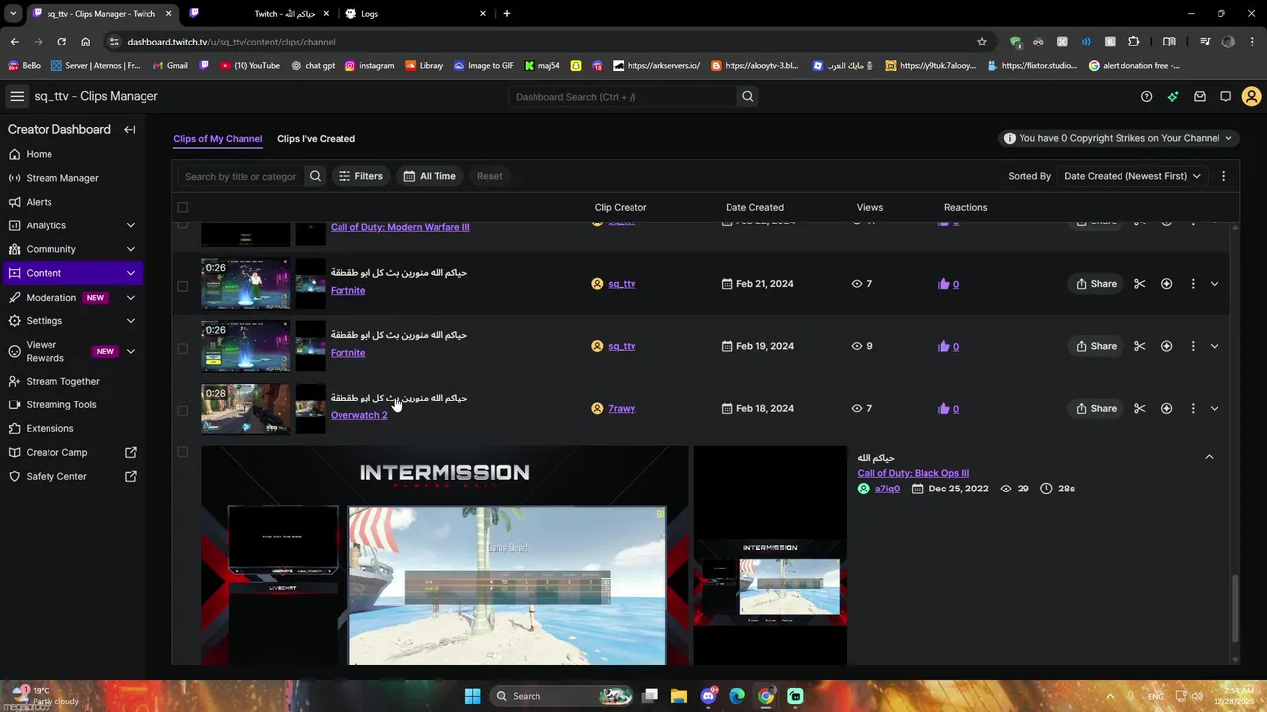Image resolution: width=1267 pixels, height=712 pixels.
Task: Open the Help icon in top bar
Action: pos(1146,96)
